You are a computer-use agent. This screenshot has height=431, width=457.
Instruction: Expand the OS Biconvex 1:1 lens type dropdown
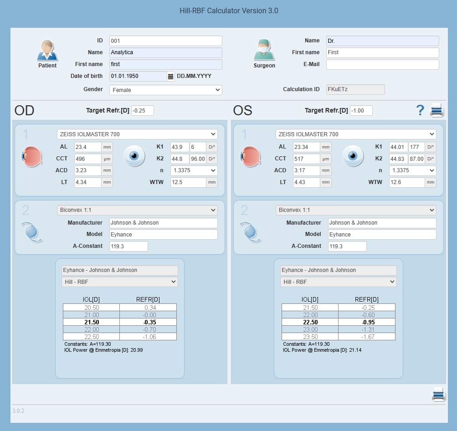[x=355, y=210]
